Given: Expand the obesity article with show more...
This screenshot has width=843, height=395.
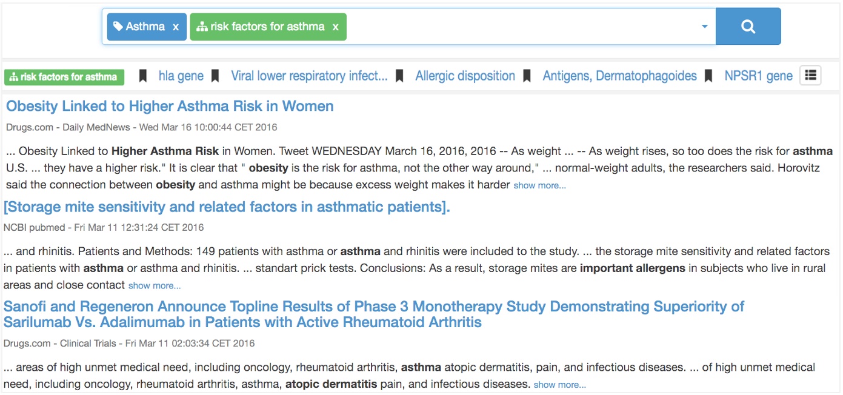Looking at the screenshot, I should [539, 185].
